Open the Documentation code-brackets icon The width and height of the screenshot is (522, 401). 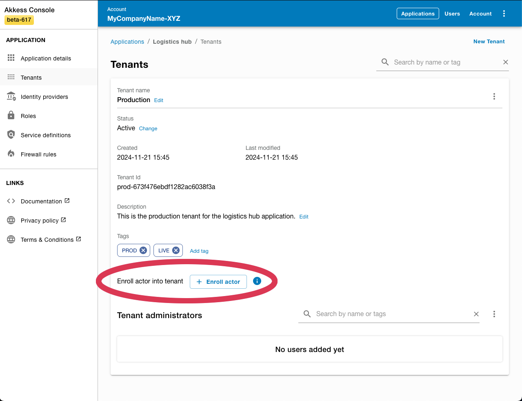pos(11,201)
